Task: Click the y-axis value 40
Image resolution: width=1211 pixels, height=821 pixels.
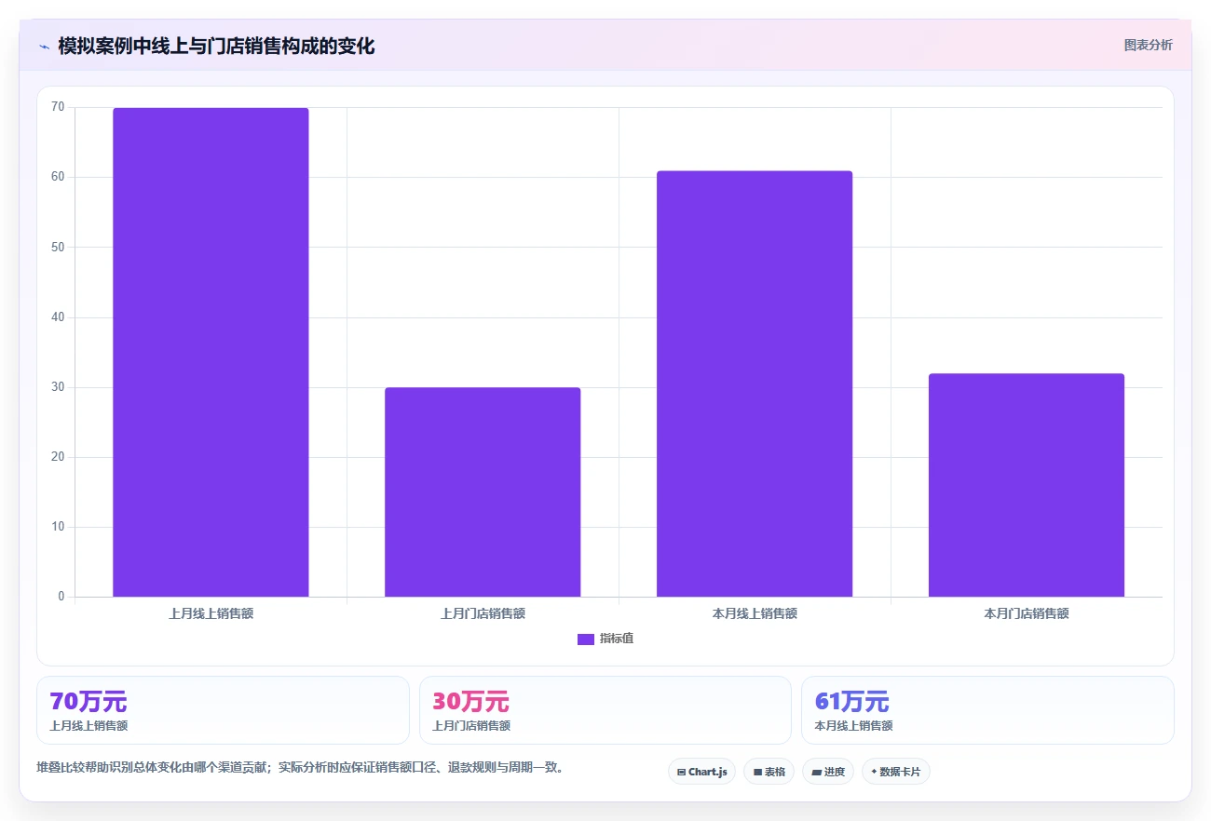Action: pos(58,317)
